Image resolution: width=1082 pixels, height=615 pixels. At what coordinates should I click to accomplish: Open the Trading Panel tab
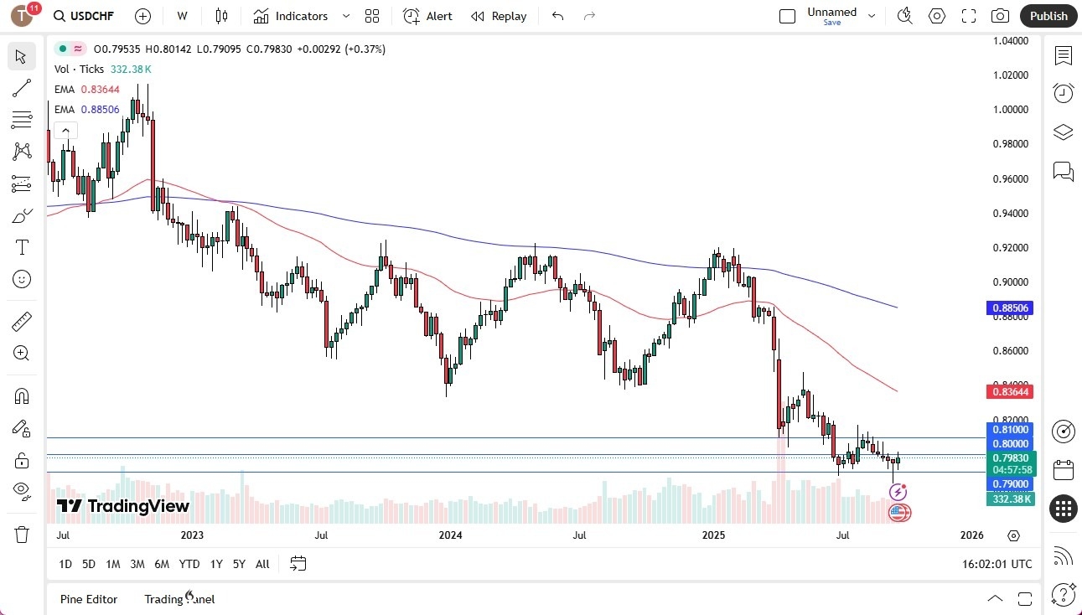pyautogui.click(x=179, y=598)
